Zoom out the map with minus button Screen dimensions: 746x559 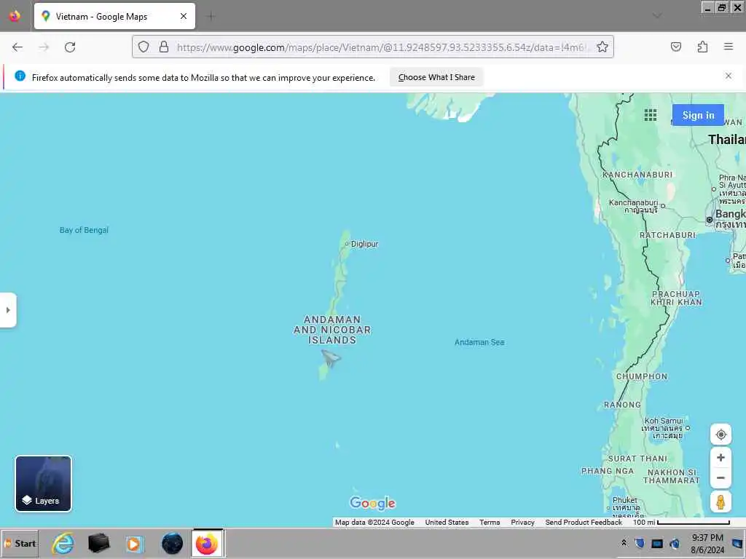(721, 477)
